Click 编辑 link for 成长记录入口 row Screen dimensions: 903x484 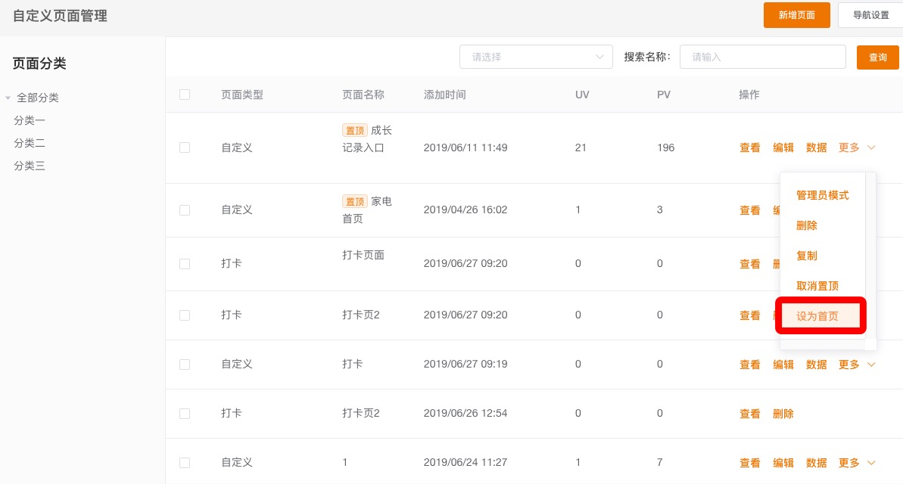pyautogui.click(x=783, y=147)
